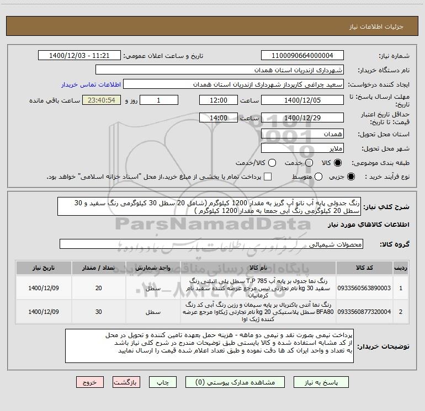The width and height of the screenshot is (425, 411).
Task: Click quantity 30 in row 2
Action: pos(98,312)
